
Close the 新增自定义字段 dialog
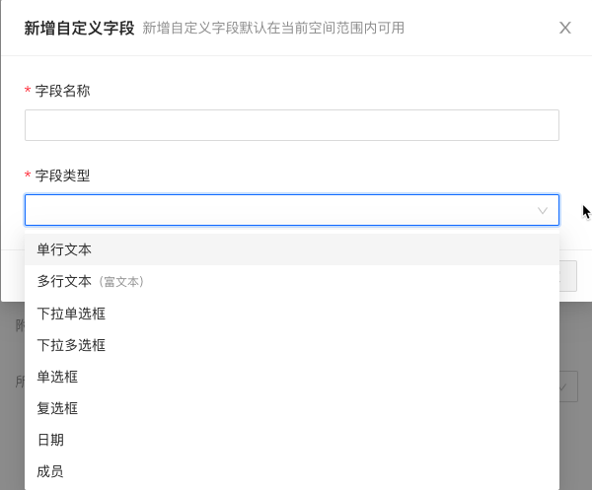(565, 28)
